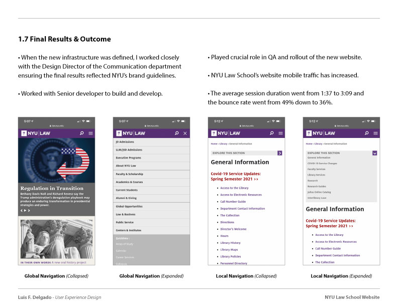This screenshot has width=398, height=307.
Task: Select Faculty Services in expanded section list
Action: click(x=316, y=169)
